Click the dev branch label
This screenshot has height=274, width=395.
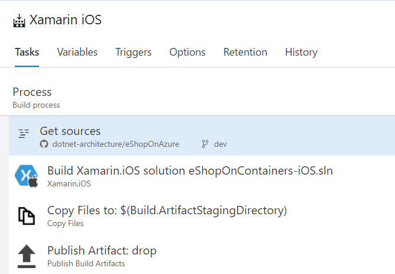click(221, 144)
